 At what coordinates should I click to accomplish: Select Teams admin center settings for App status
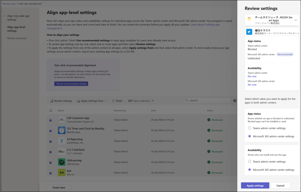[x=250, y=128]
